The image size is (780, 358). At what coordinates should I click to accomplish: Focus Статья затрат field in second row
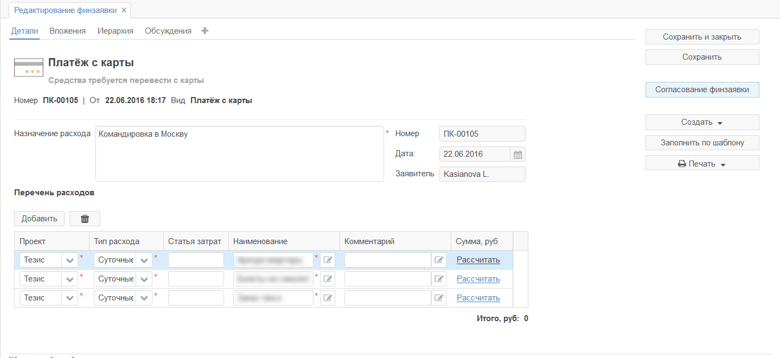tap(196, 279)
